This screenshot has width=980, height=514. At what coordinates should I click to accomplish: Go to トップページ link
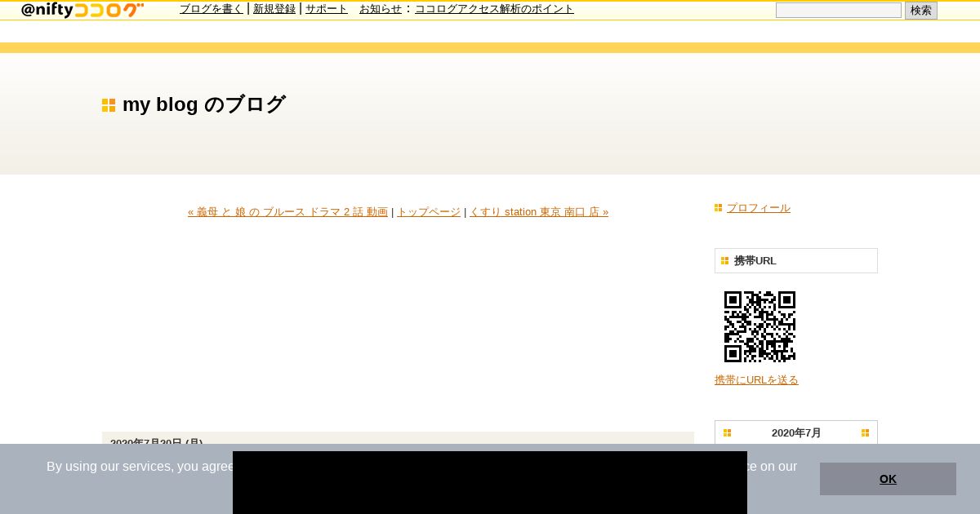(x=429, y=212)
